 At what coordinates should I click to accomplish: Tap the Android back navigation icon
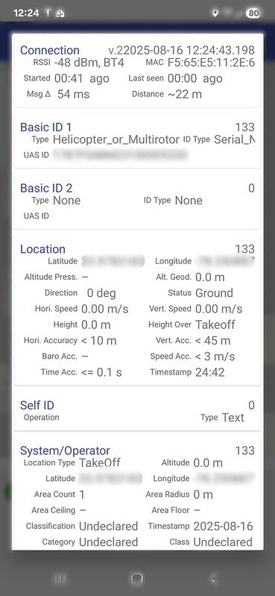[x=213, y=579]
